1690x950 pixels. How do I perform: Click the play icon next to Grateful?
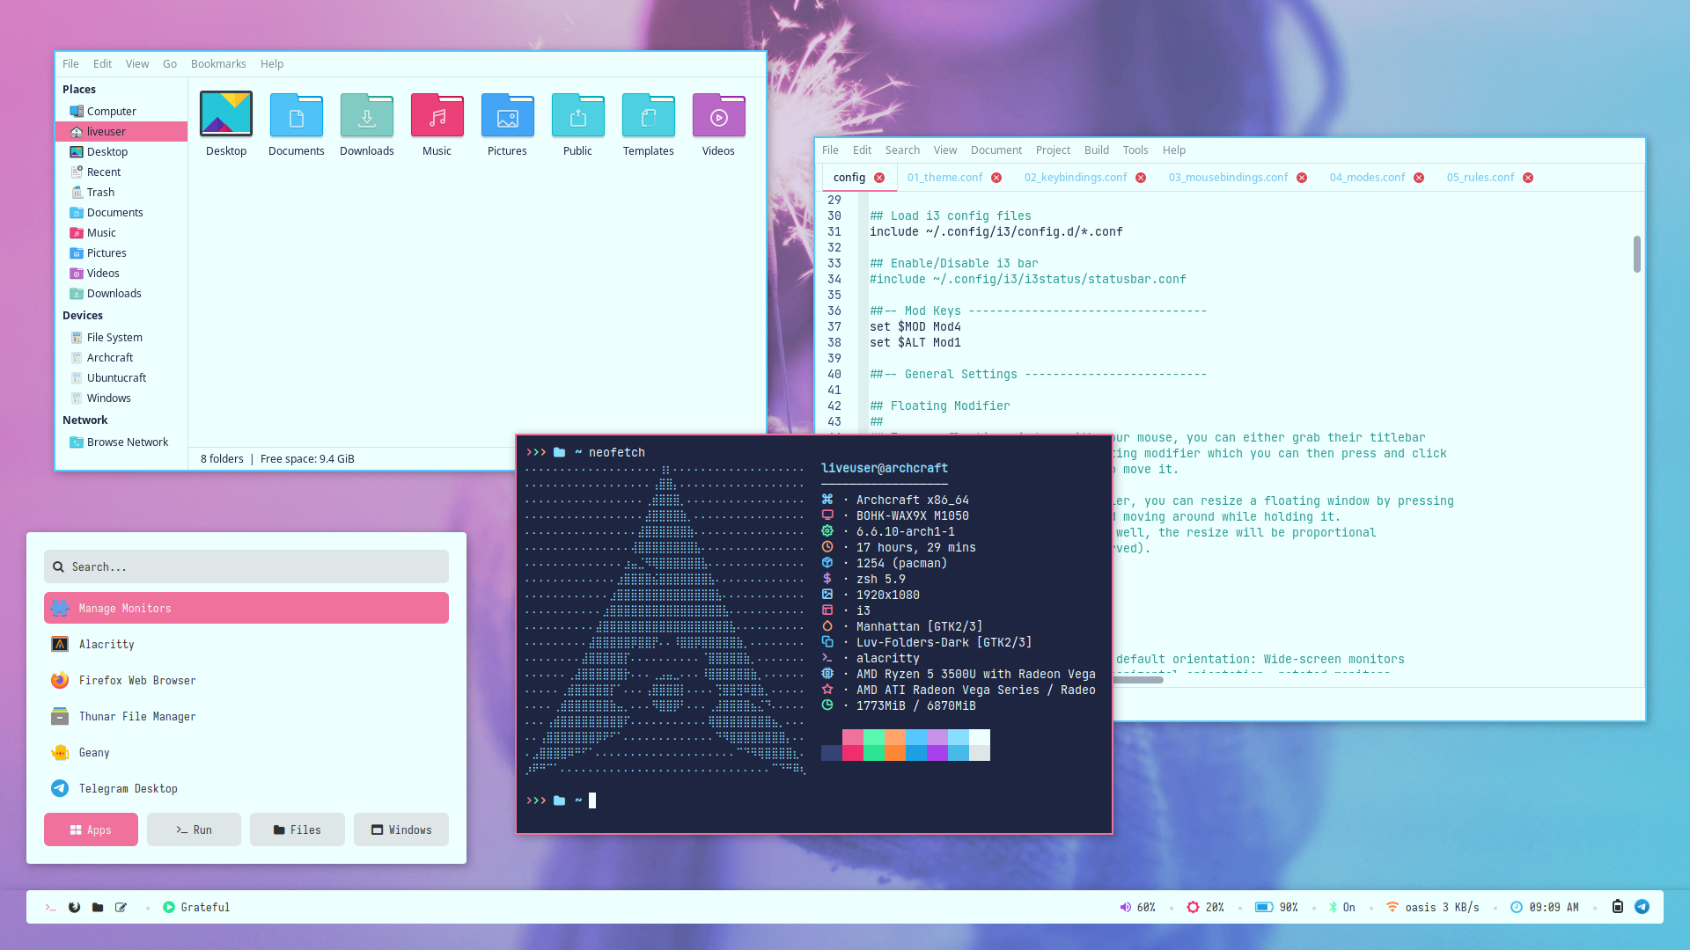pos(169,907)
